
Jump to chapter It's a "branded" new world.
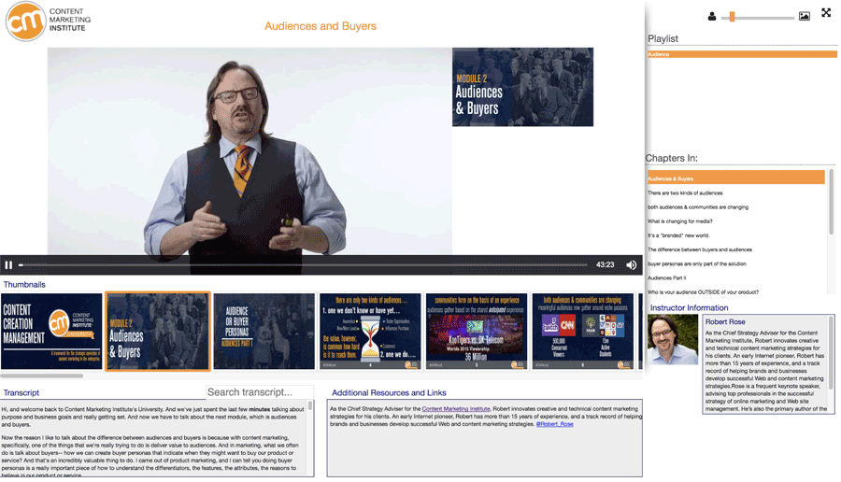(x=678, y=235)
